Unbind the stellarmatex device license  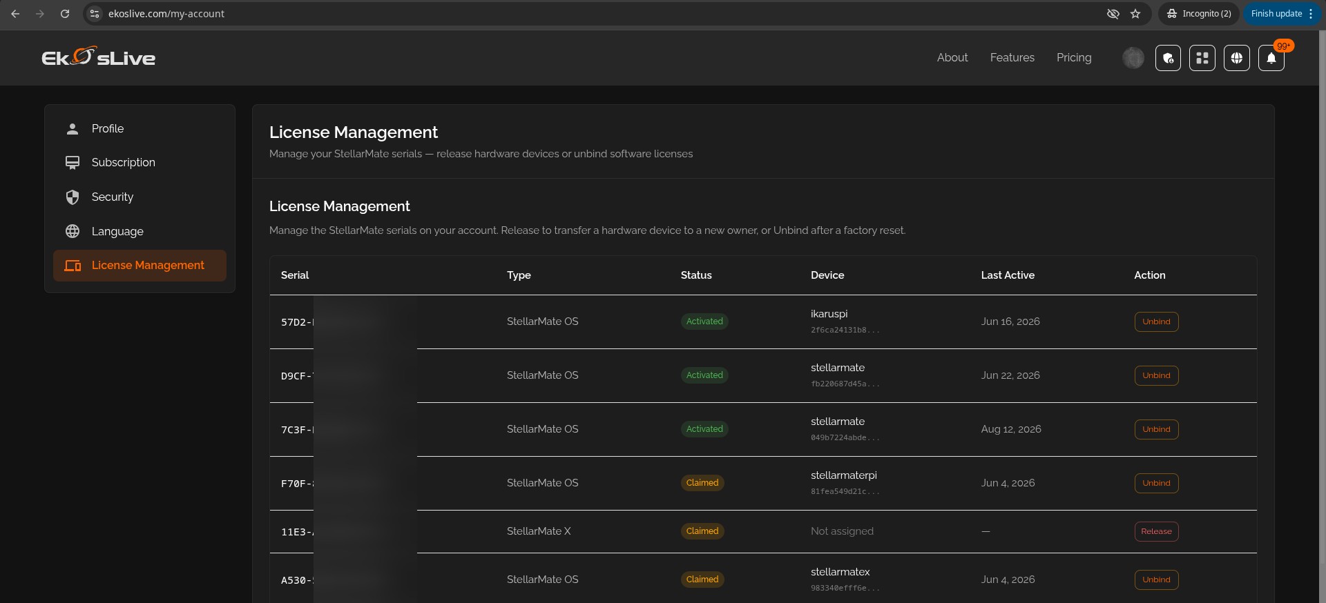1156,580
